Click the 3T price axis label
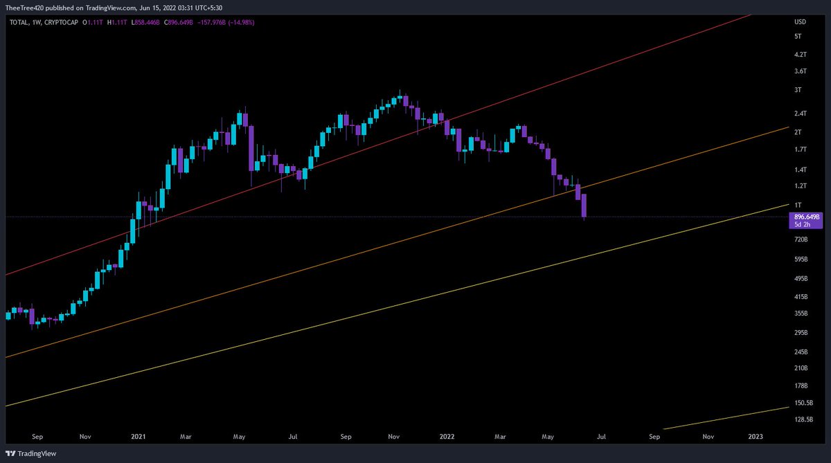 pyautogui.click(x=798, y=90)
